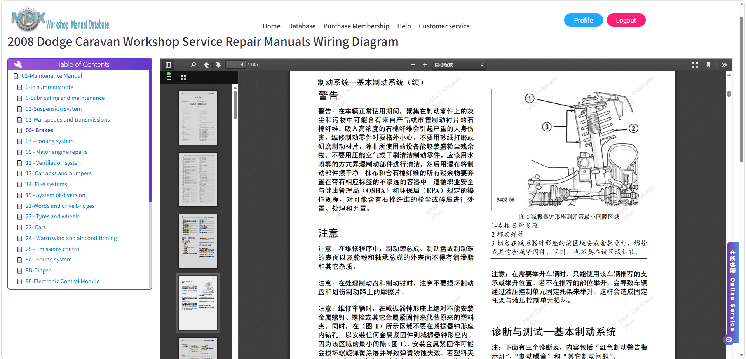Screen dimensions: 746x359
Task: Open 0-Lubricating and maintenance chapter
Action: point(65,98)
